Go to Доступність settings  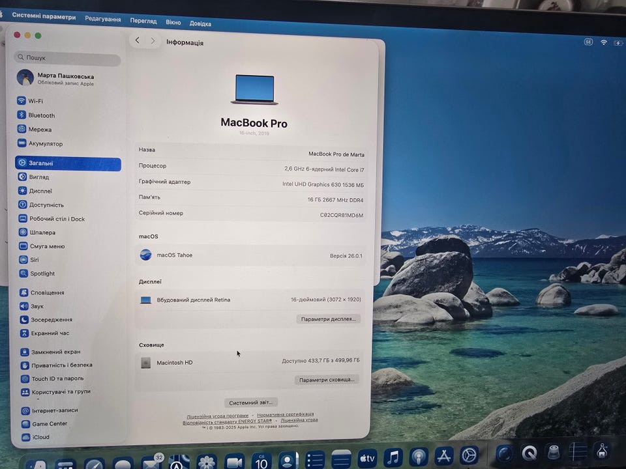click(41, 205)
